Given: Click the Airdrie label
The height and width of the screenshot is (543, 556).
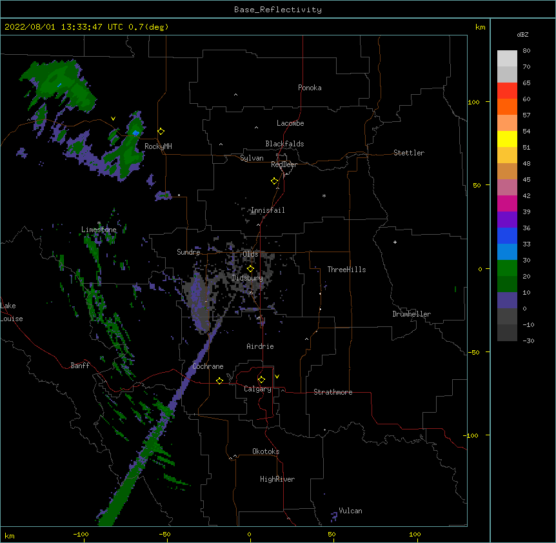Looking at the screenshot, I should pos(261,346).
